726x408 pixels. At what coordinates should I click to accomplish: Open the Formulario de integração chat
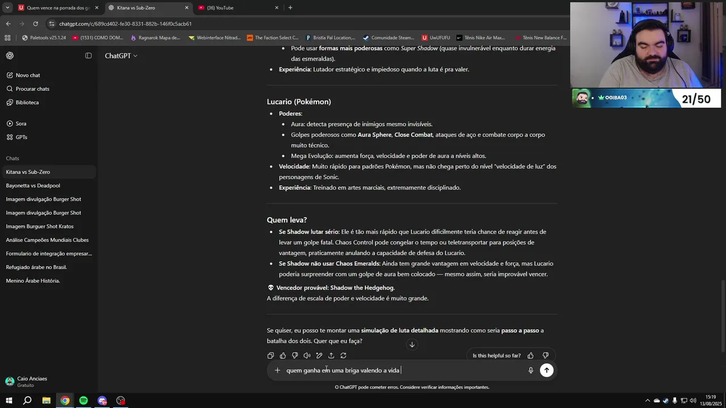[49, 254]
